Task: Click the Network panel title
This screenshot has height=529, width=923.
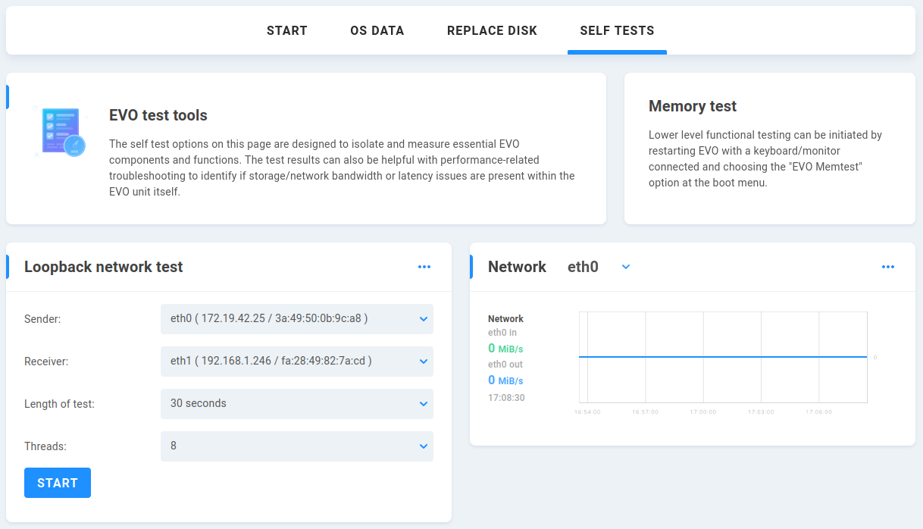Action: [517, 267]
